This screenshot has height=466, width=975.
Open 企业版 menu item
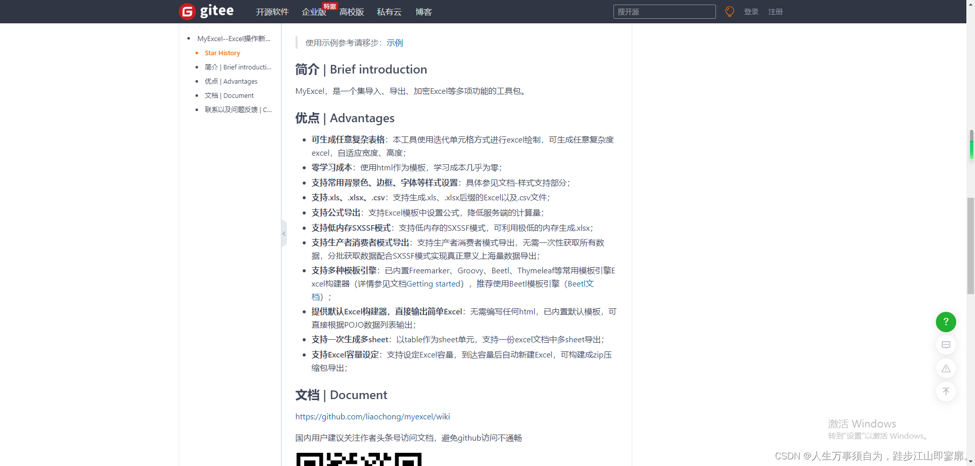(x=314, y=12)
